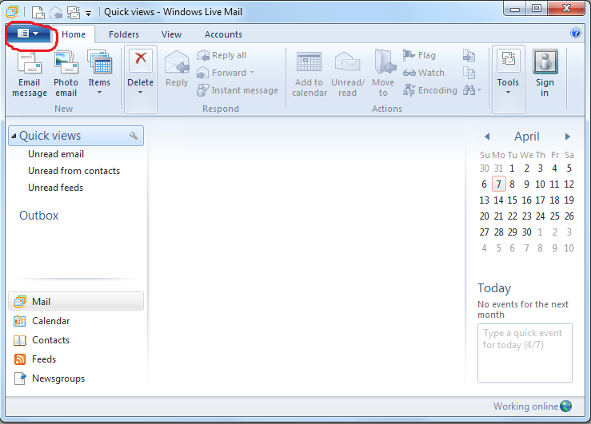The width and height of the screenshot is (591, 424).
Task: Click the New quick access toolbar icon
Action: pos(38,13)
